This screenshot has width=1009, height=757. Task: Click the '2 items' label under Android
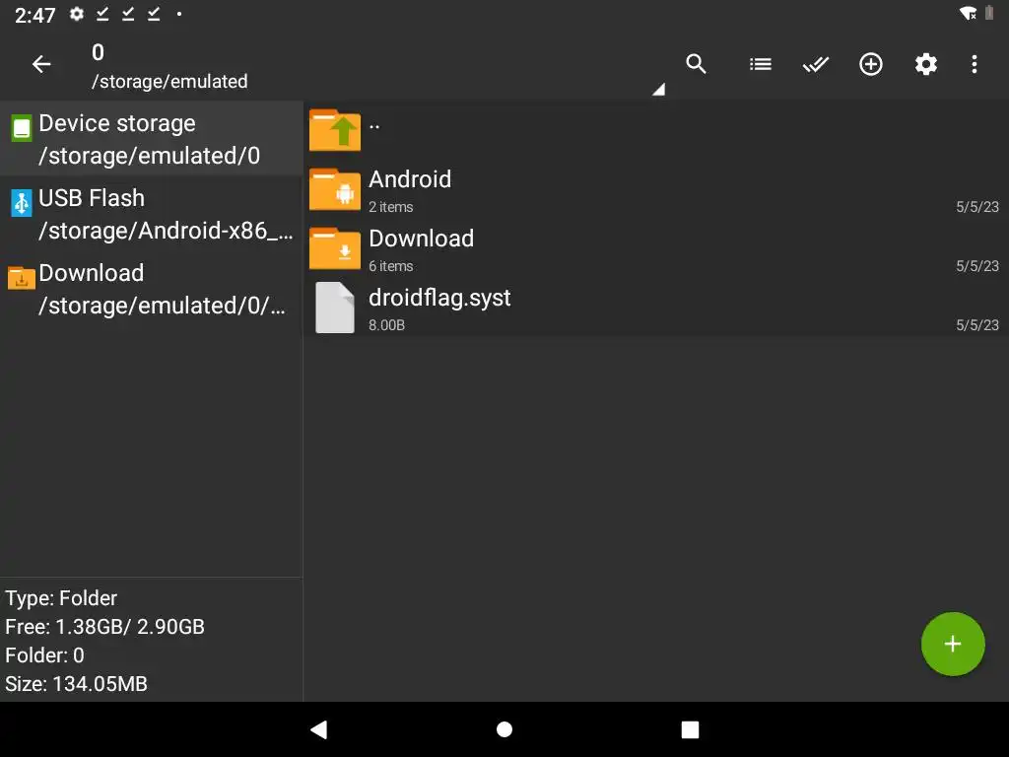[390, 207]
